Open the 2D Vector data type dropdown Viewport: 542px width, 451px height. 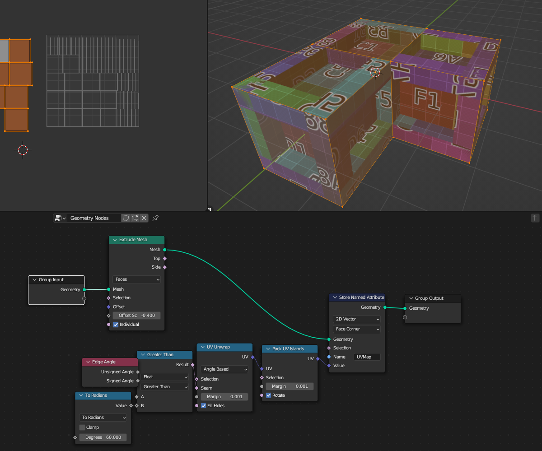pyautogui.click(x=357, y=319)
